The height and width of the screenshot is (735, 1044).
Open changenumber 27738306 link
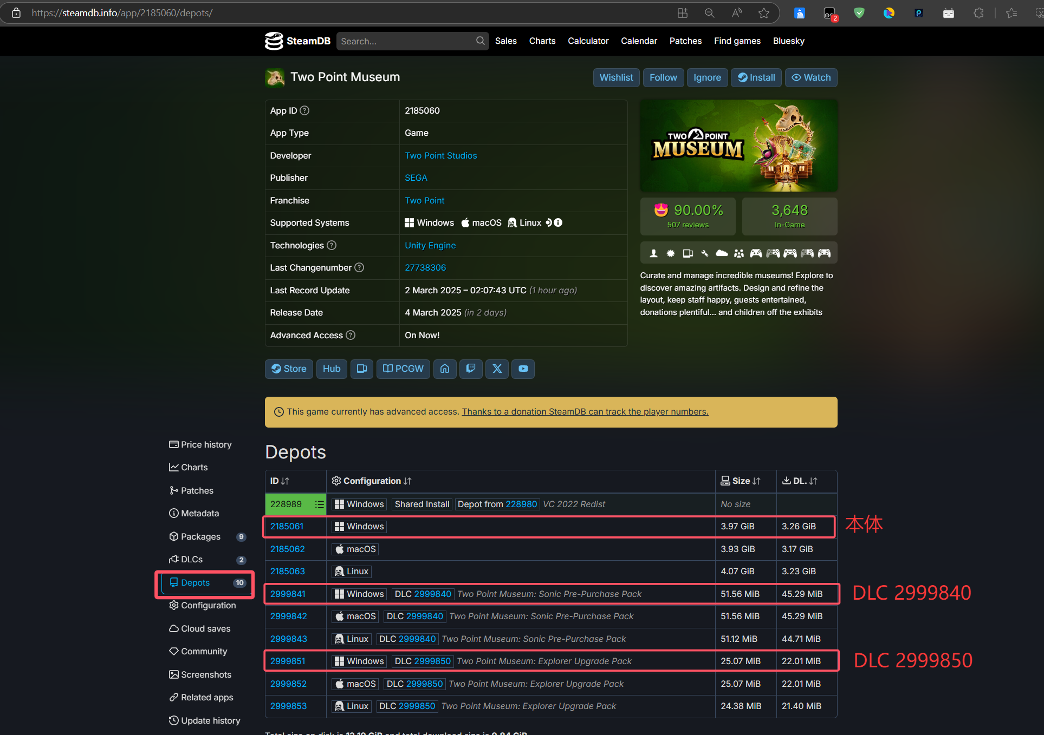425,267
